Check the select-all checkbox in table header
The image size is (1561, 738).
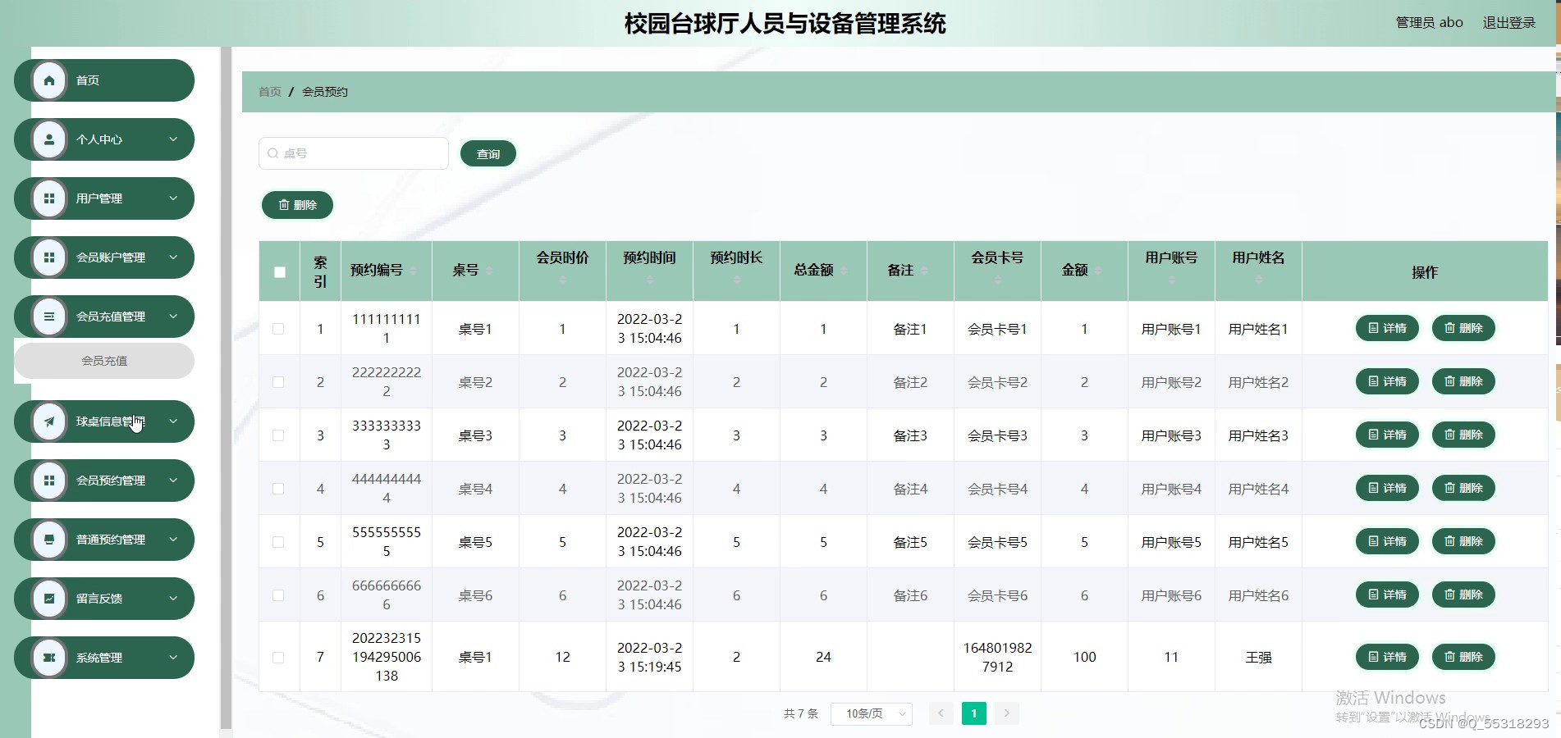pyautogui.click(x=279, y=271)
